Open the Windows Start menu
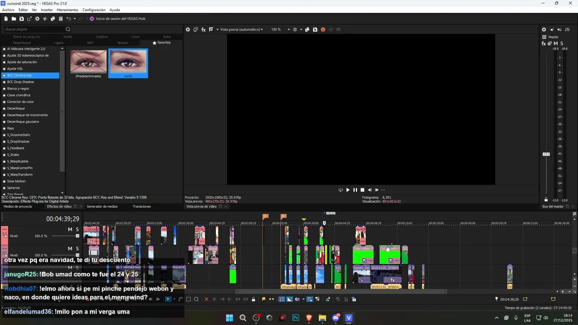Image resolution: width=578 pixels, height=325 pixels. [x=229, y=318]
